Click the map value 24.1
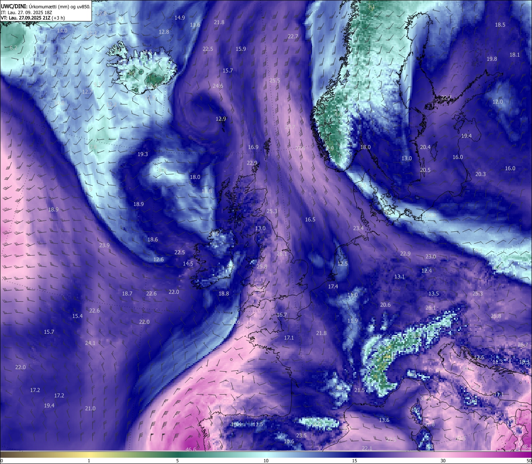Screen dimensions: 532x464 point(90,343)
